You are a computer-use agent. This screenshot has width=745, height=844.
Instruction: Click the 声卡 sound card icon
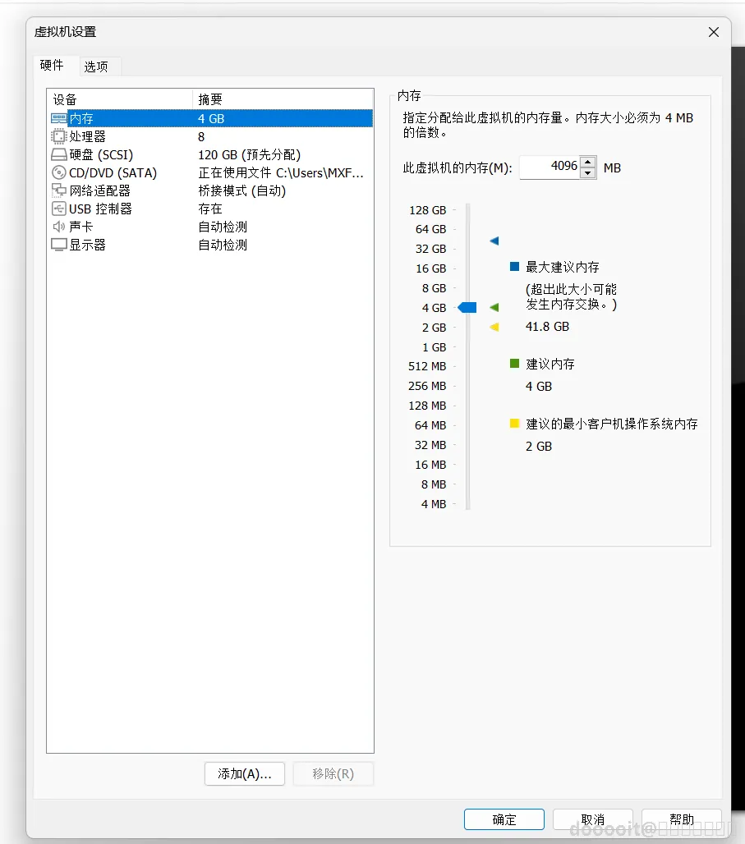60,227
